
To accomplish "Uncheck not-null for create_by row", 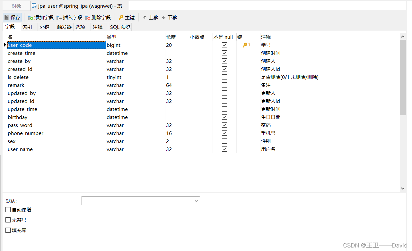I will 224,61.
